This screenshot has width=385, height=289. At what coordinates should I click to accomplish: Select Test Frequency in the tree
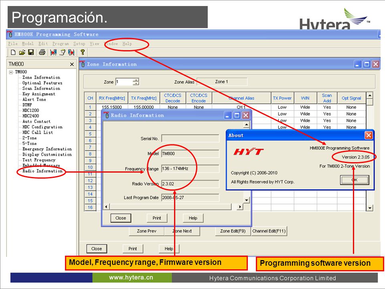pos(39,160)
